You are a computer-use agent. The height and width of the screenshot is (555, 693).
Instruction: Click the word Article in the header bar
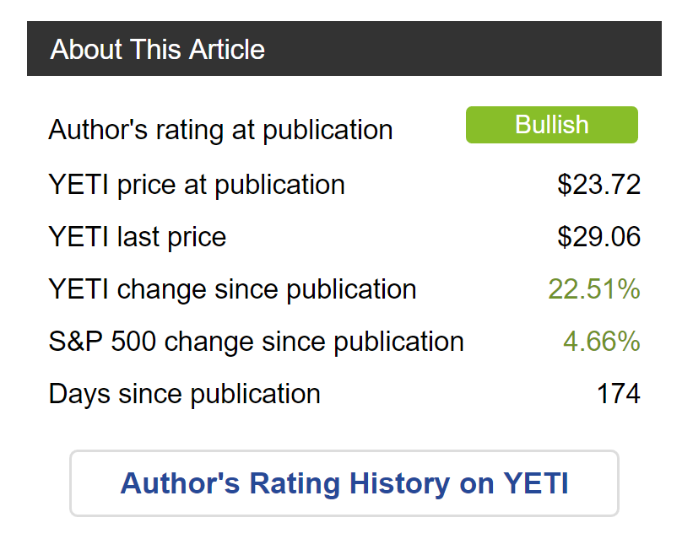[x=227, y=49]
